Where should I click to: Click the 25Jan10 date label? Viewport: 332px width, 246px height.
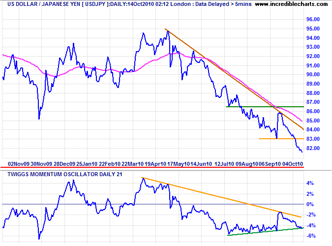pyautogui.click(x=87, y=164)
